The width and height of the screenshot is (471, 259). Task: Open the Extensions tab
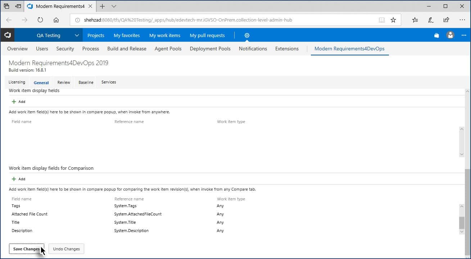tap(287, 49)
